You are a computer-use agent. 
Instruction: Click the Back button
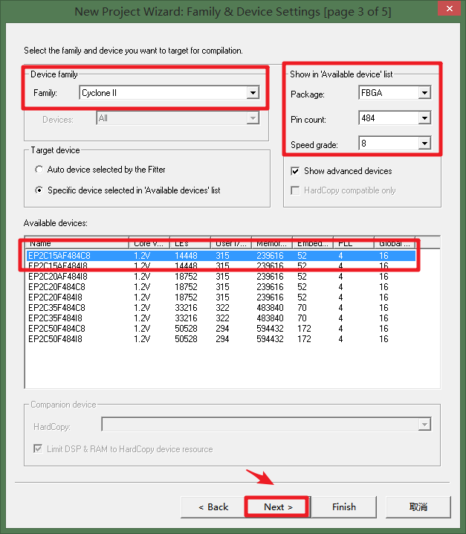point(213,507)
